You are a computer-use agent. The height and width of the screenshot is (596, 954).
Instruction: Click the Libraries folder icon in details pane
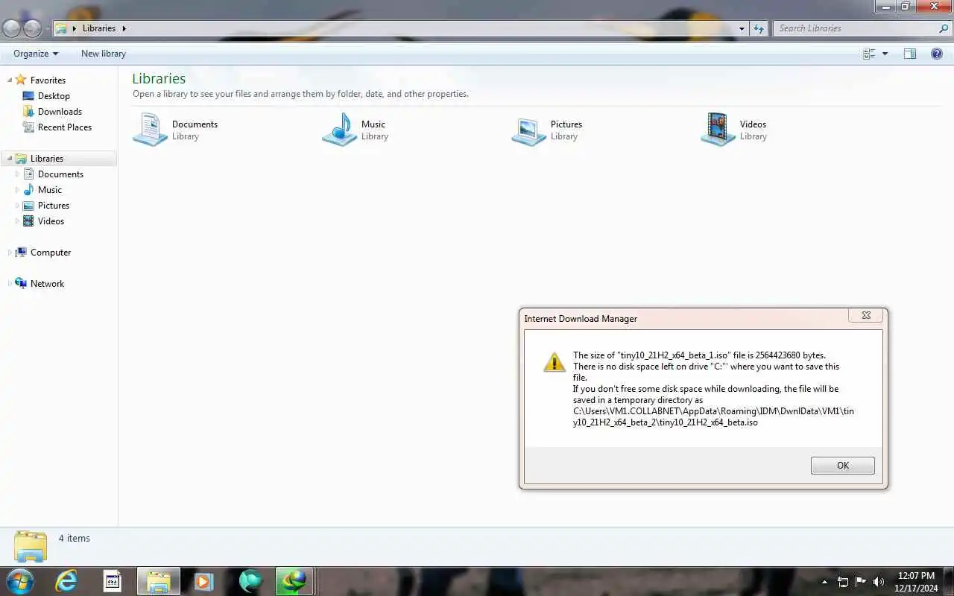[31, 546]
